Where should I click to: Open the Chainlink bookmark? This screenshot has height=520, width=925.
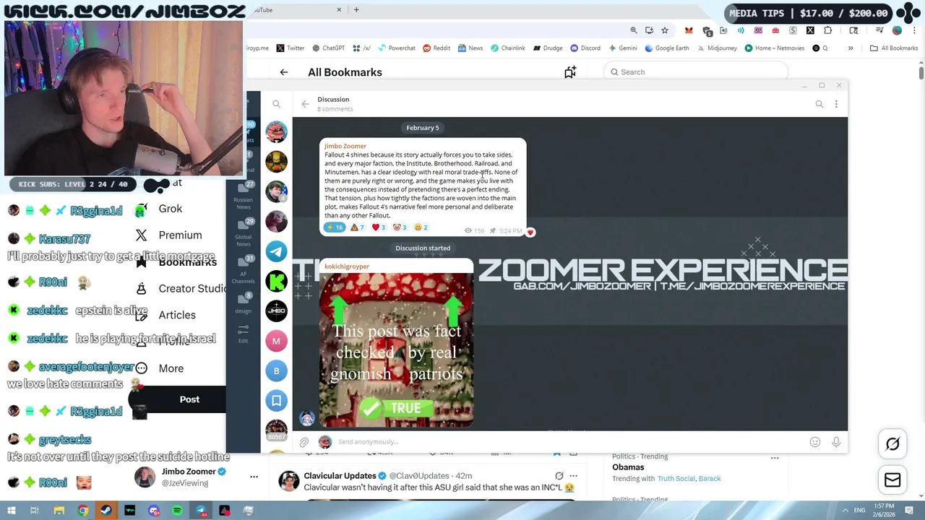tap(508, 48)
